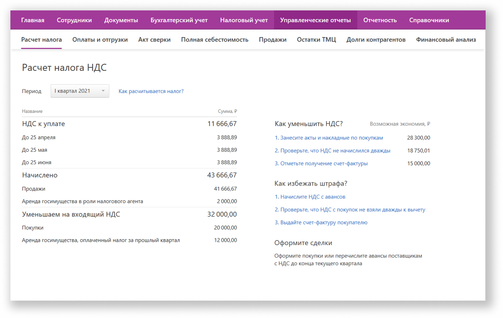The height and width of the screenshot is (318, 503).
Task: Switch to the "Оплаты и отгрузки" tab
Action: pos(101,39)
